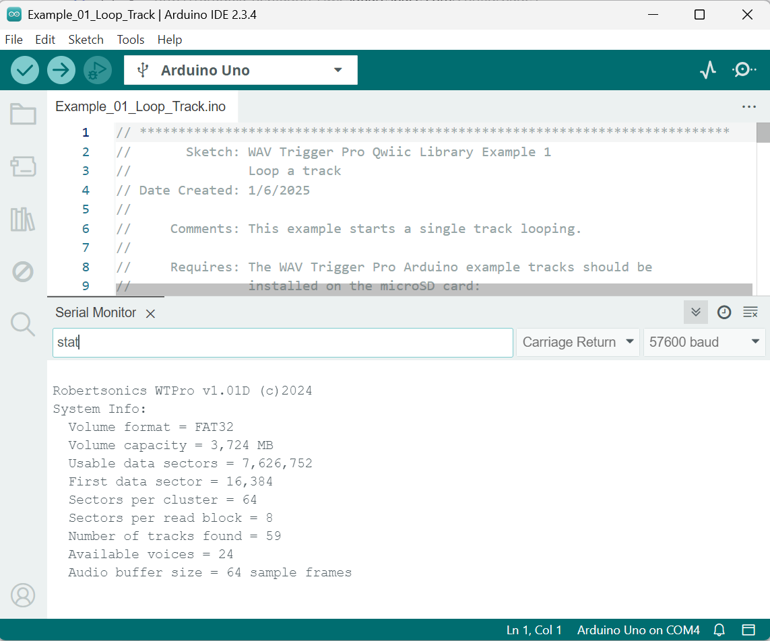Viewport: 770px width, 641px height.
Task: Open the Library Manager sidebar icon
Action: [23, 219]
